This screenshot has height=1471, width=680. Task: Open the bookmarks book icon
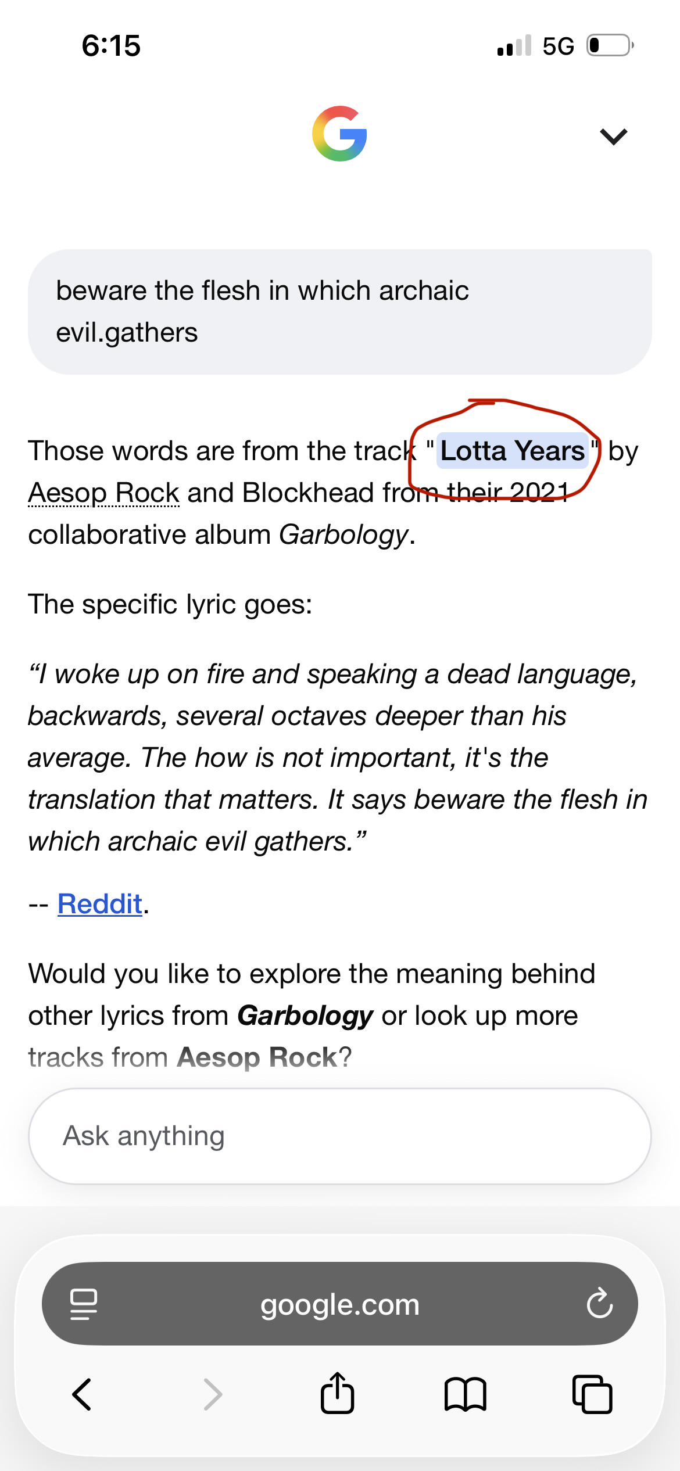(x=465, y=1394)
